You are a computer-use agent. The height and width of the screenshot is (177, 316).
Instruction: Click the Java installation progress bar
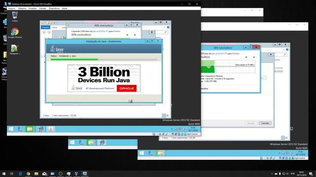(104, 59)
